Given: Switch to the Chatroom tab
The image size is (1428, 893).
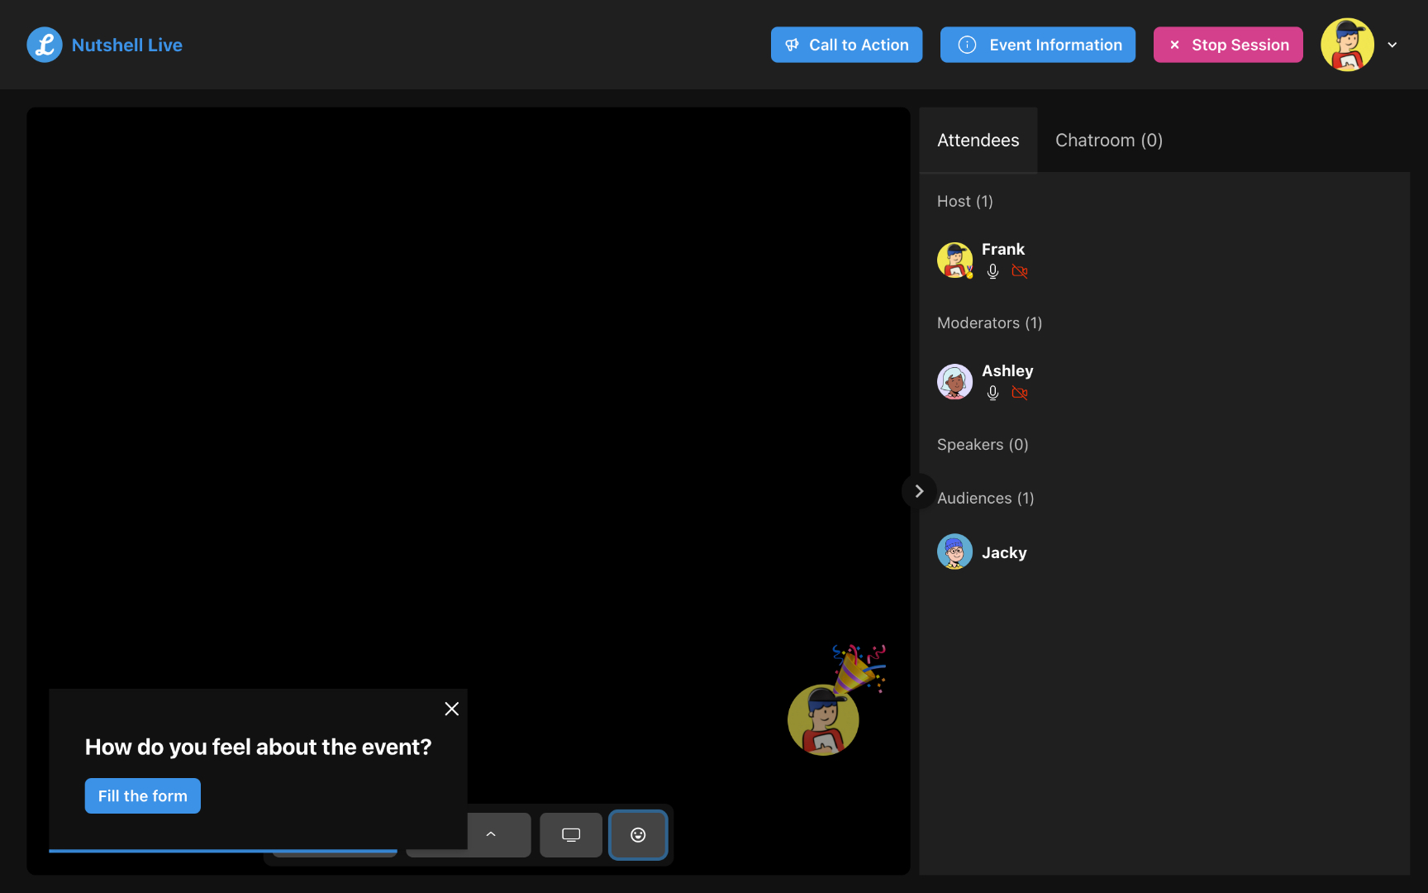Looking at the screenshot, I should 1109,140.
